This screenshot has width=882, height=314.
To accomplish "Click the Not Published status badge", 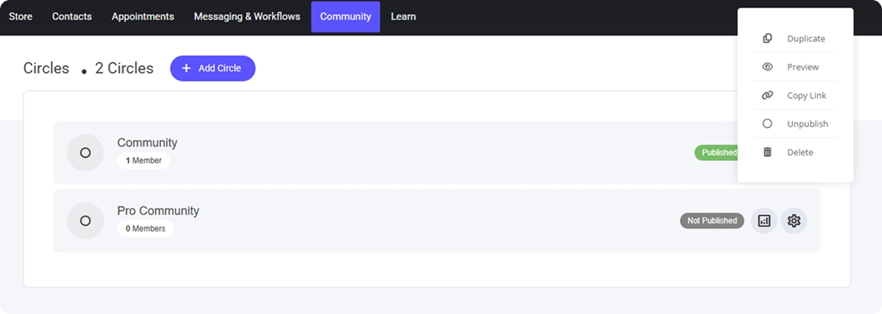I will pyautogui.click(x=712, y=221).
